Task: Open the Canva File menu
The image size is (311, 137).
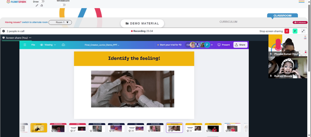Action: pyautogui.click(x=33, y=45)
